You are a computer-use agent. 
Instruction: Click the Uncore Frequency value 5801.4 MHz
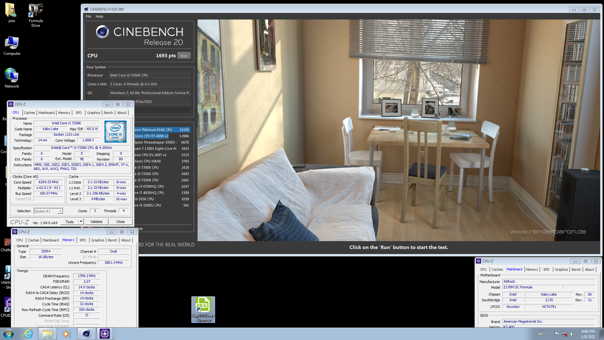(x=114, y=263)
